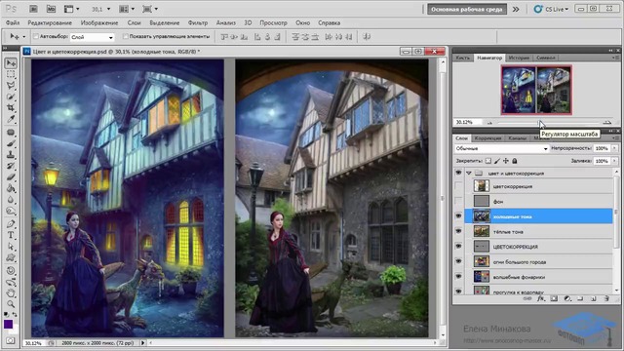This screenshot has height=351, width=624.
Task: Enable Показать управляющие элементы checkbox
Action: 125,37
